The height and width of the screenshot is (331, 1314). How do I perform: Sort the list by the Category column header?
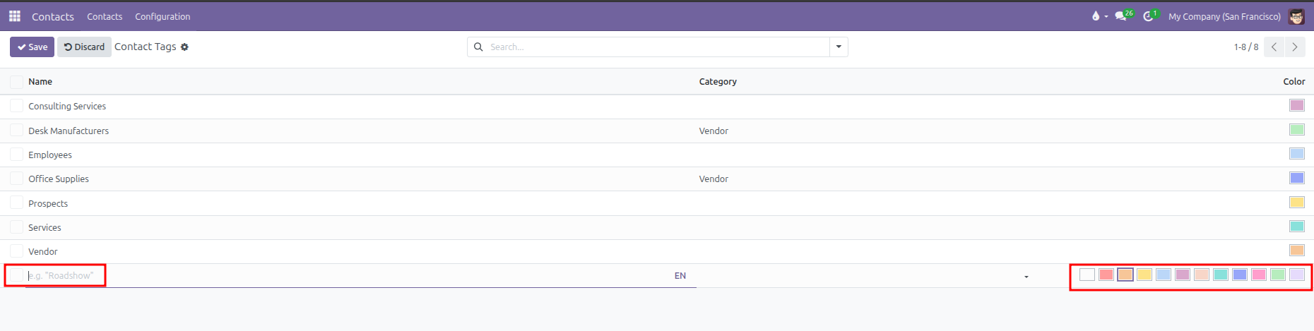(x=718, y=82)
